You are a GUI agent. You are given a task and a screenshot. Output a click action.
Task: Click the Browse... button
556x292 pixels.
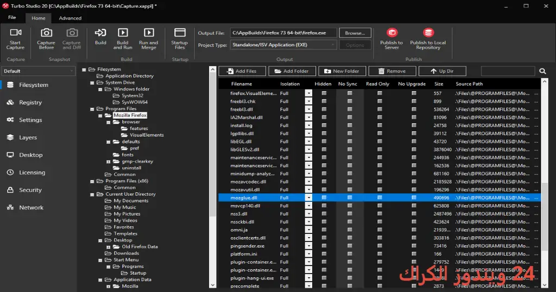pyautogui.click(x=355, y=33)
